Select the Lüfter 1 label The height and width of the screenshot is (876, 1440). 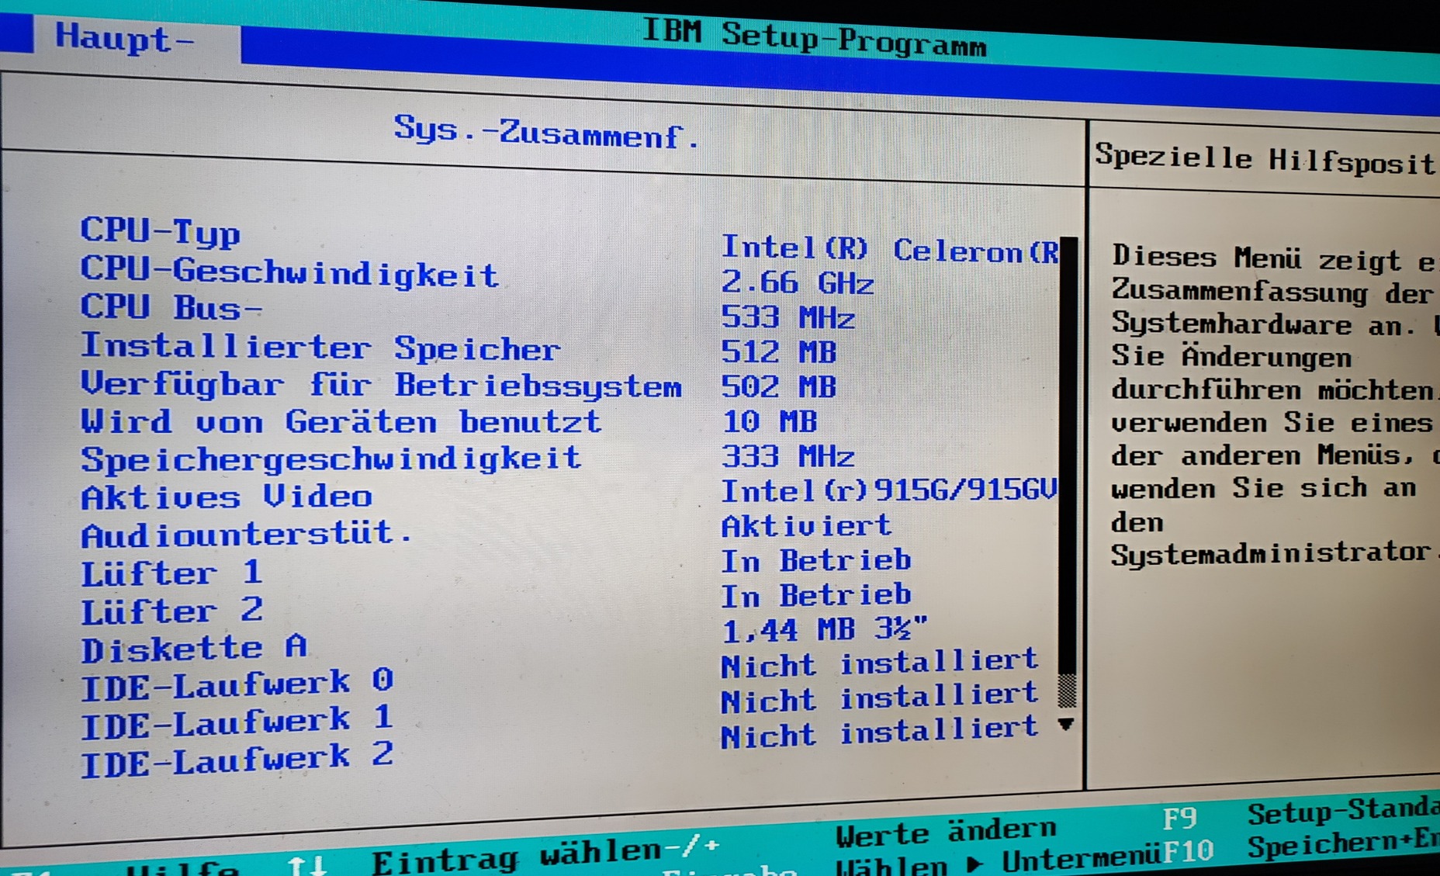(x=171, y=573)
